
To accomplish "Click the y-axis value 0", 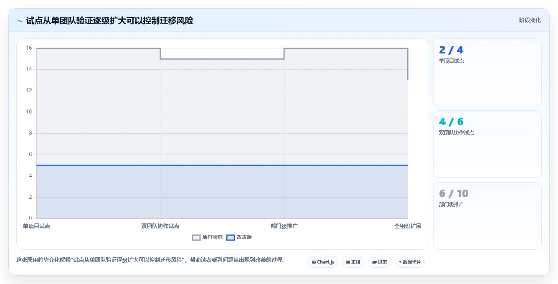I will [x=30, y=218].
